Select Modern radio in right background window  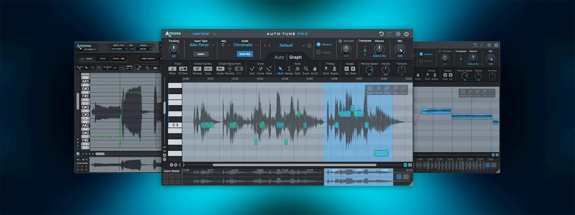421,54
